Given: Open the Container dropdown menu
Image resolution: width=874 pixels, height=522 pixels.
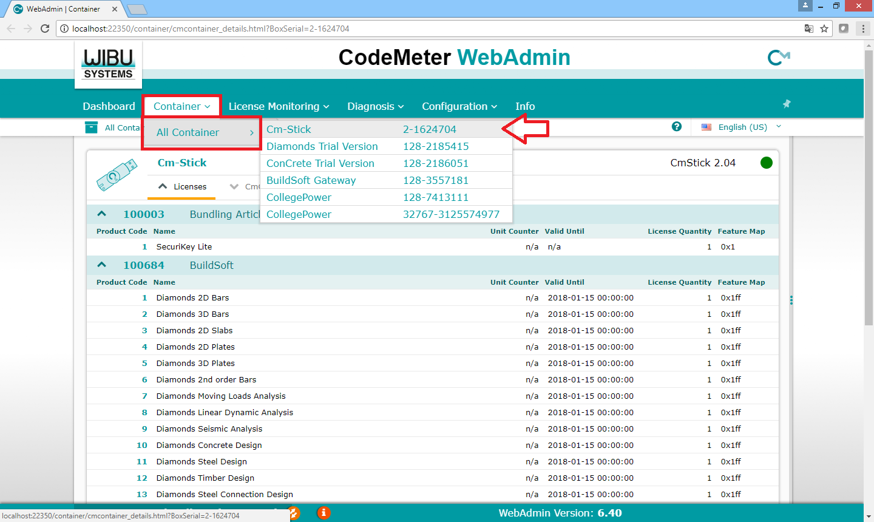Looking at the screenshot, I should [x=182, y=106].
